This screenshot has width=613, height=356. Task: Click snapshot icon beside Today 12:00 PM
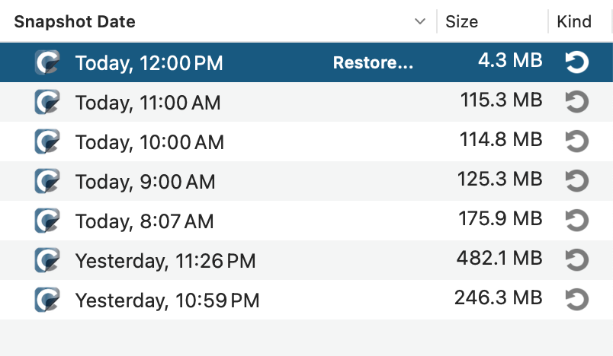47,62
